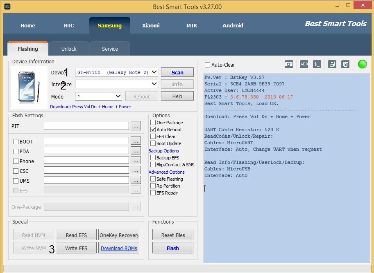Open the Android tab
374x273 pixels.
233,25
